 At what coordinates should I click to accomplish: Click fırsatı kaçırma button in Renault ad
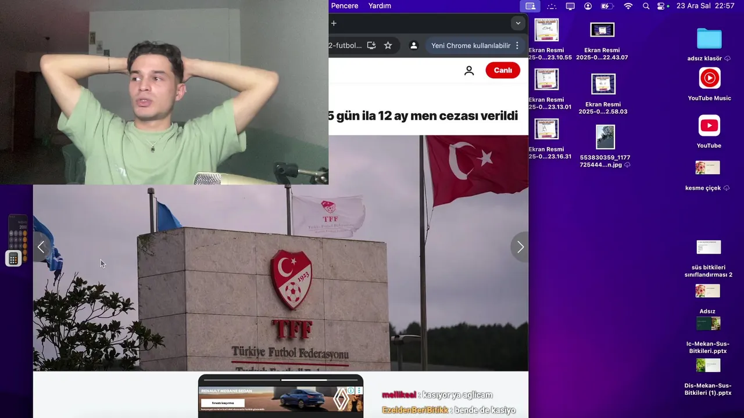tap(223, 403)
